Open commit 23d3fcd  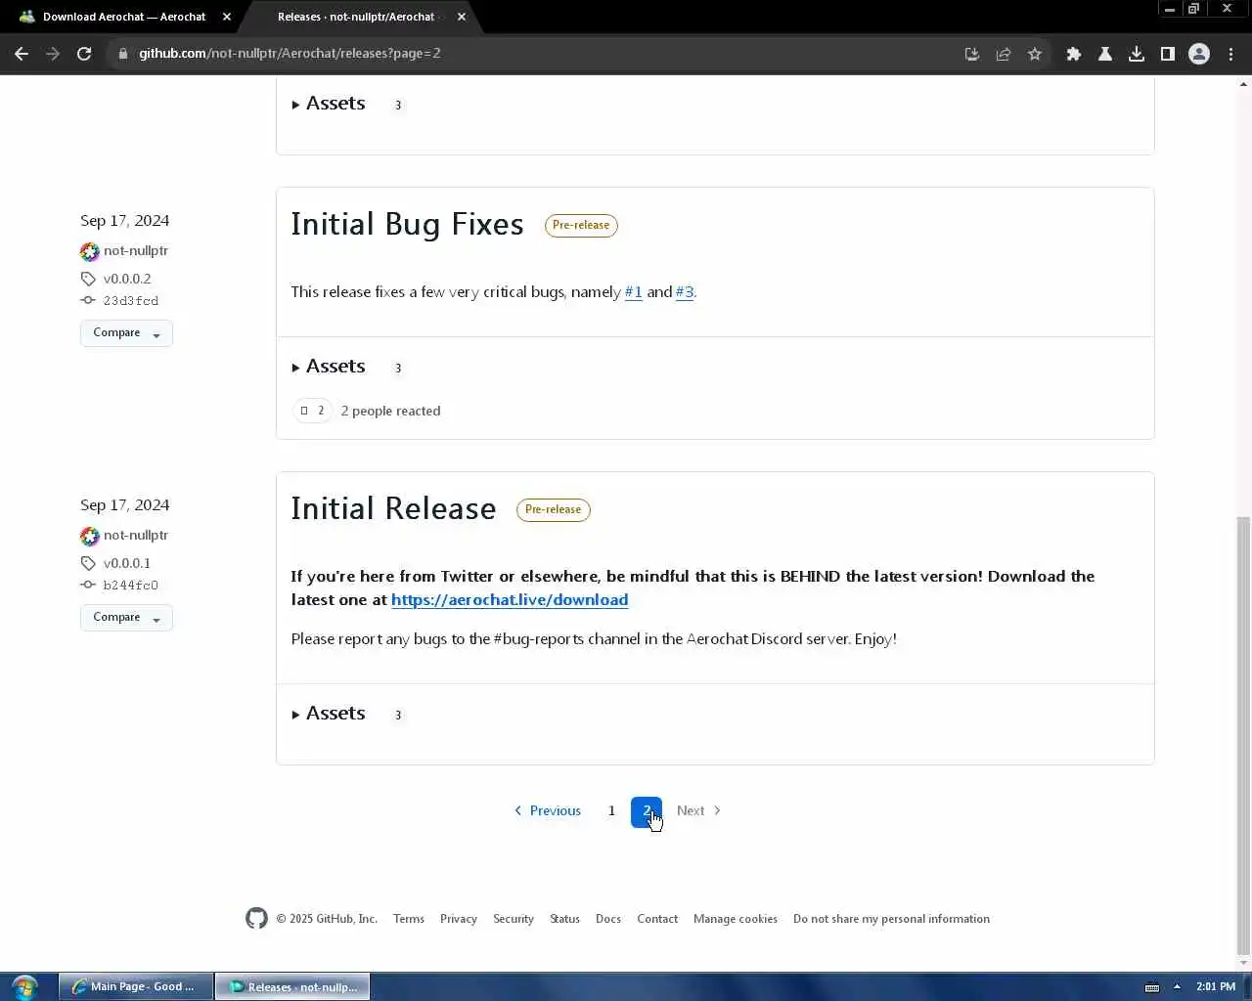click(x=131, y=301)
